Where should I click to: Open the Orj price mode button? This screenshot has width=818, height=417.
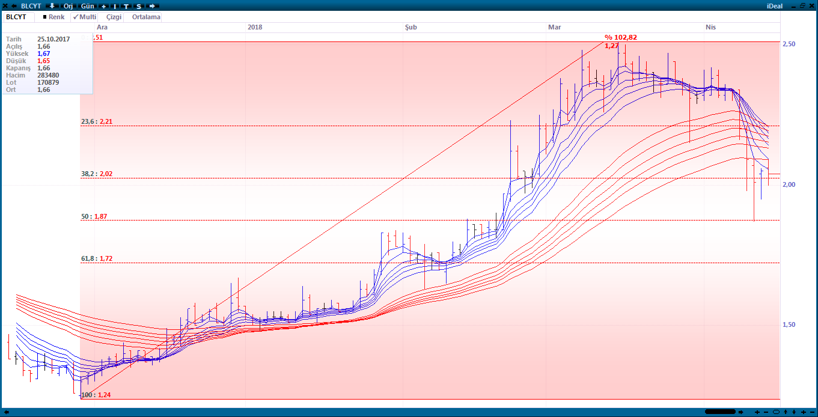pyautogui.click(x=68, y=6)
